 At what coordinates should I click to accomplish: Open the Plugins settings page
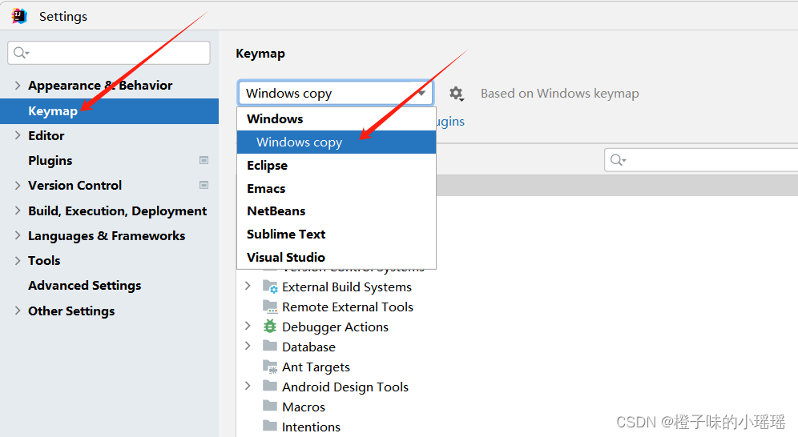pyautogui.click(x=110, y=161)
